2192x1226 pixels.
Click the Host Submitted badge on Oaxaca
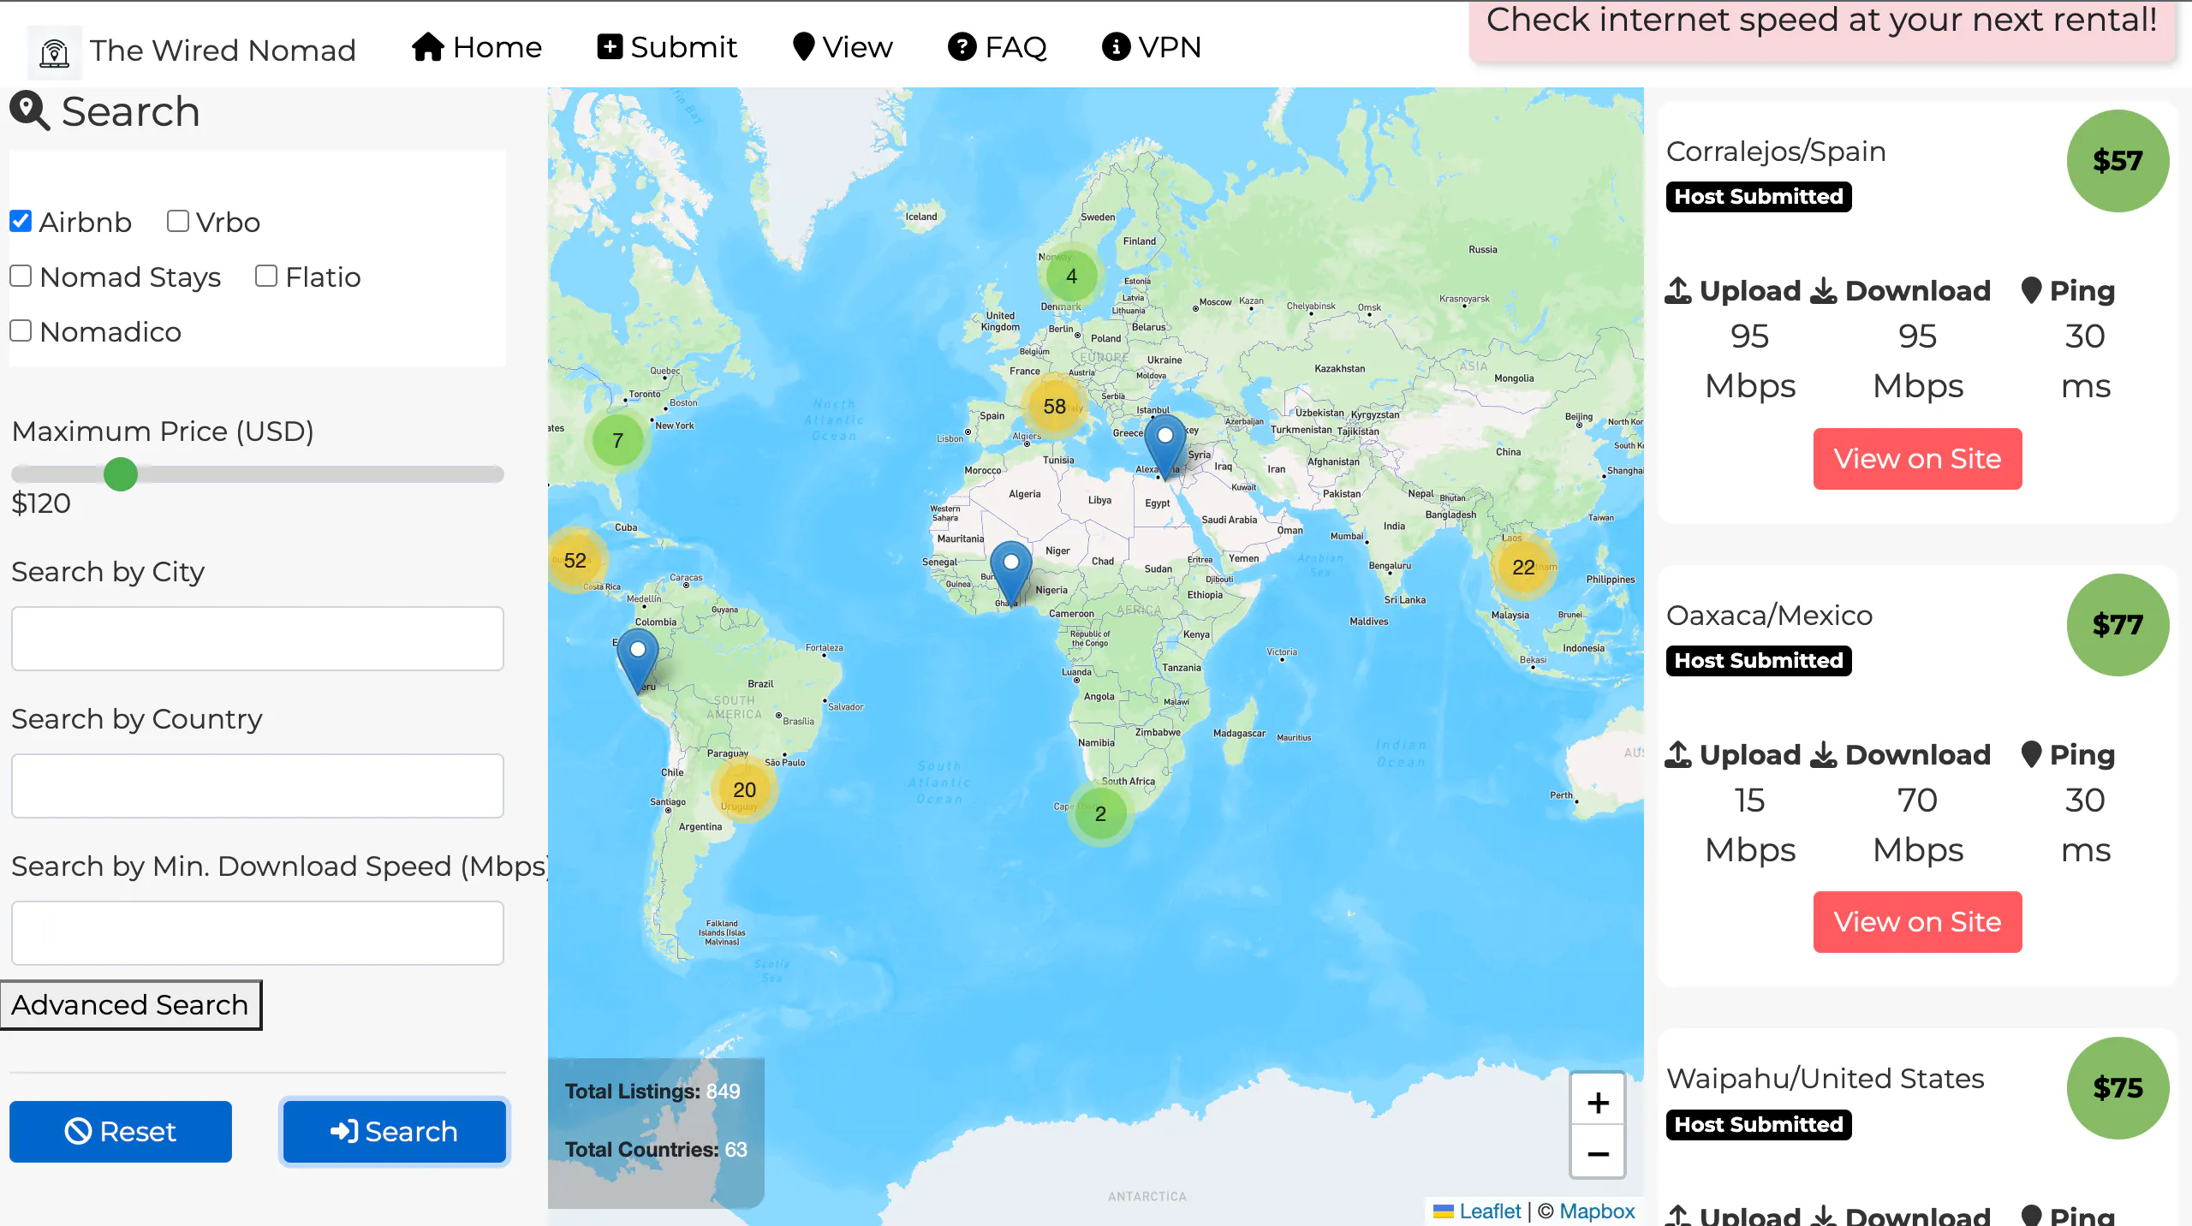click(1759, 661)
